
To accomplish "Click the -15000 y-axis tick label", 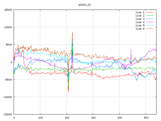I will click(x=7, y=114).
